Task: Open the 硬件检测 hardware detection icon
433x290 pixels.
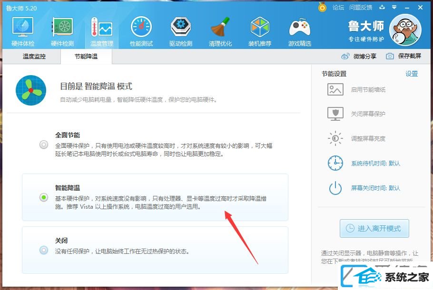Action: (x=62, y=27)
